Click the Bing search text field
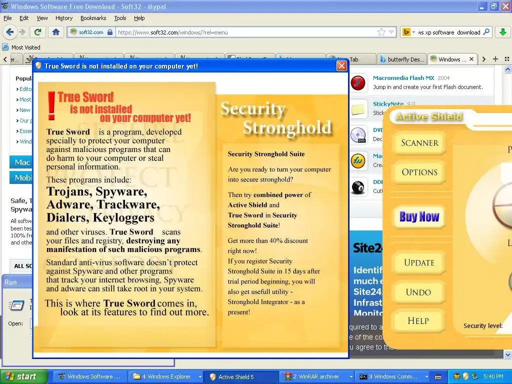This screenshot has width=512, height=384. tap(448, 32)
